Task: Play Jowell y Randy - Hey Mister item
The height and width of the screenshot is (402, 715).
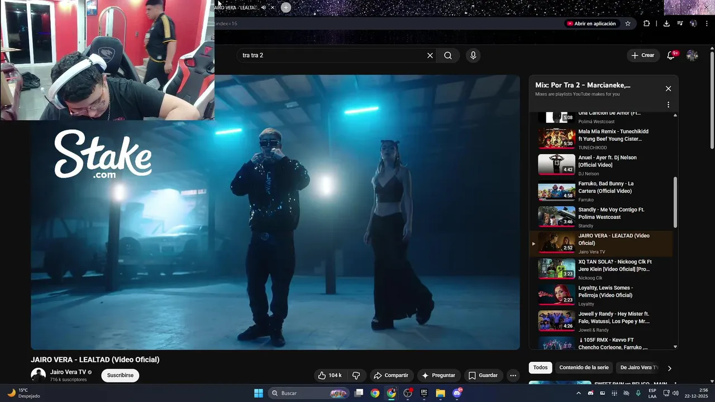Action: click(600, 322)
